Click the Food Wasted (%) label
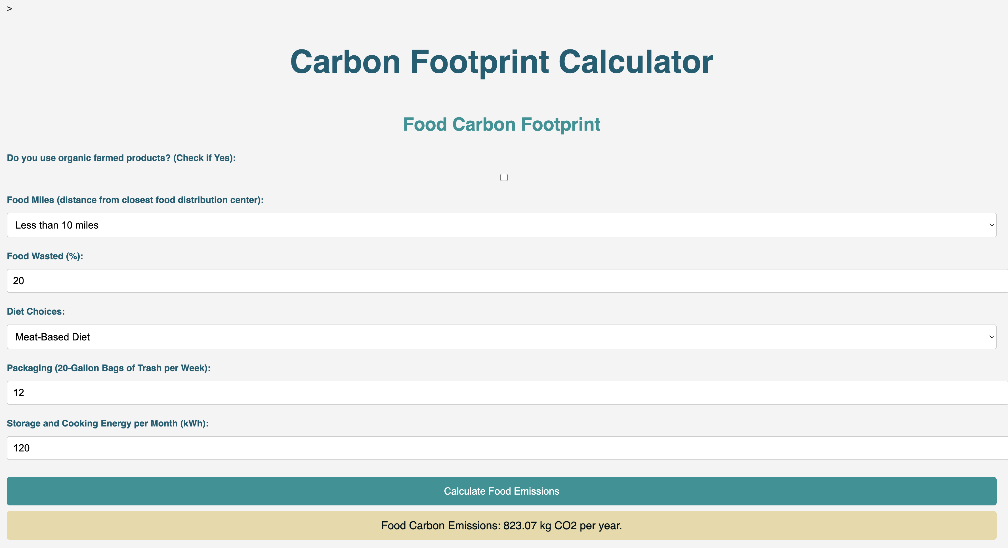Image resolution: width=1008 pixels, height=548 pixels. [x=45, y=256]
